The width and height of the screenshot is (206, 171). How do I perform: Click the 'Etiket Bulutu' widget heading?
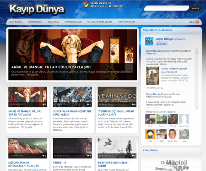point(150,150)
